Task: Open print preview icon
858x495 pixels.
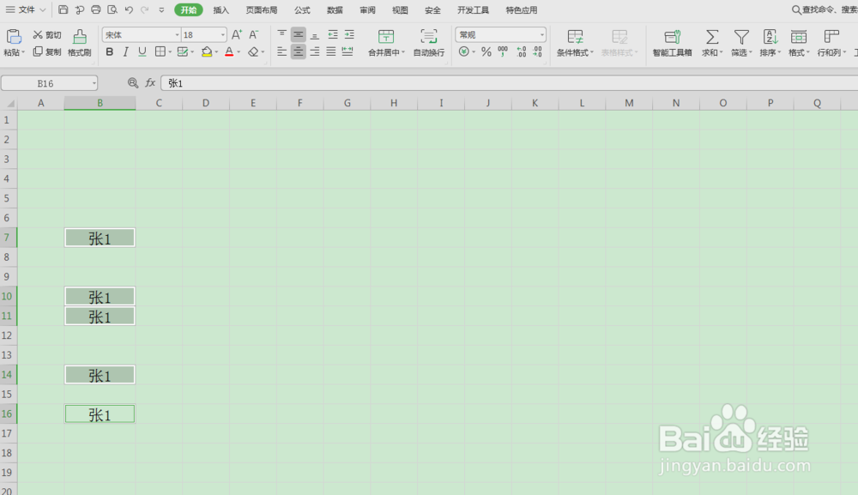Action: coord(112,9)
